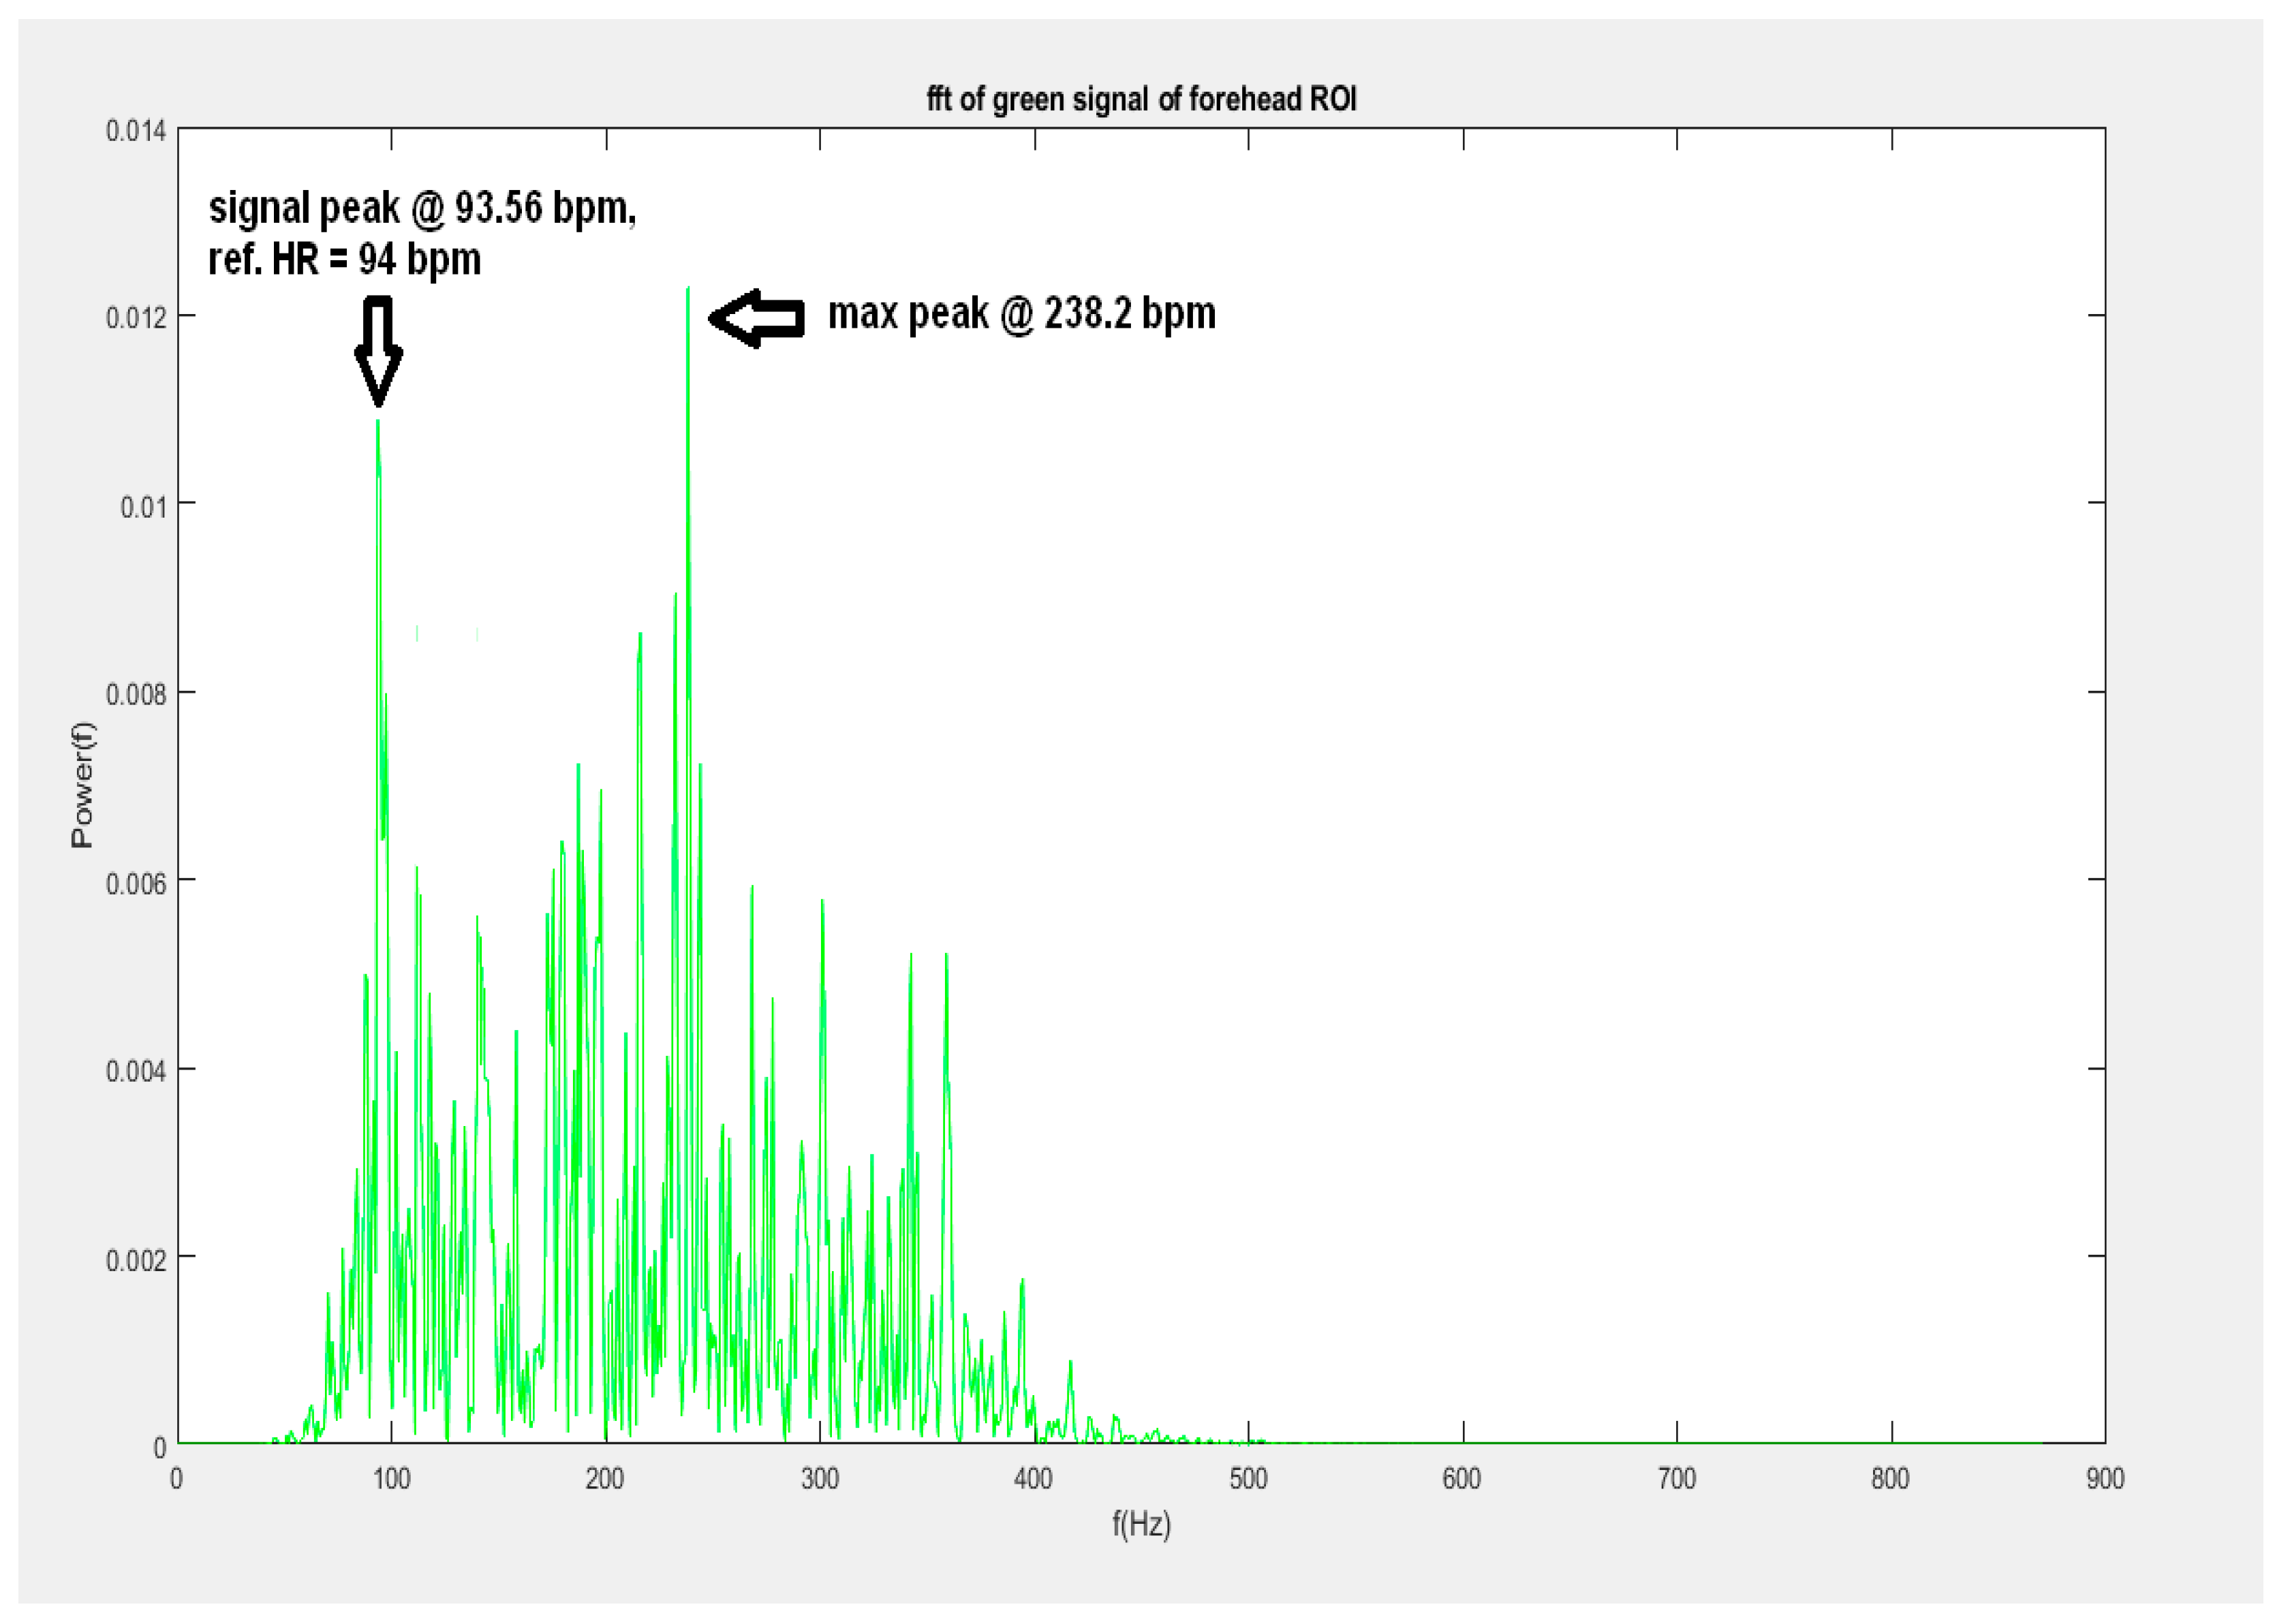Click the f(Hz) axis label
Viewport: 2290px width, 1624px height.
(1142, 1524)
